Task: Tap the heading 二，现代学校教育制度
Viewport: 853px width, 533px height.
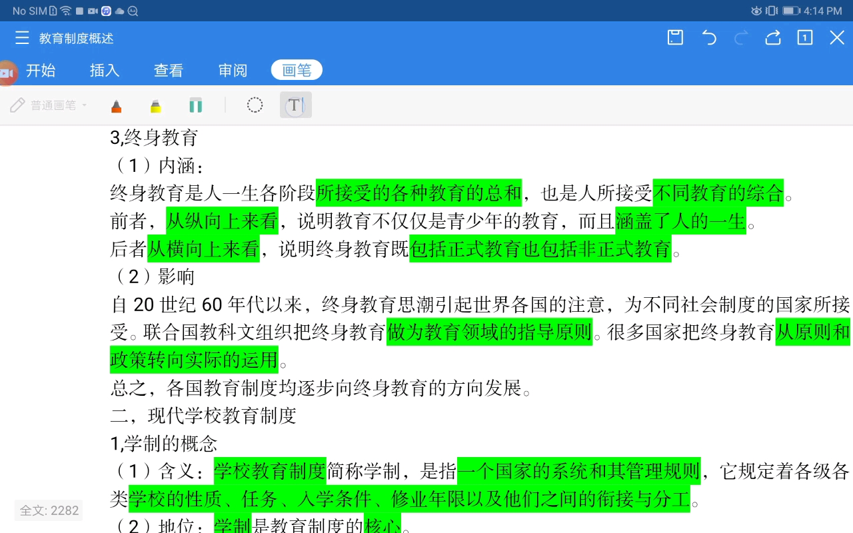Action: (203, 416)
